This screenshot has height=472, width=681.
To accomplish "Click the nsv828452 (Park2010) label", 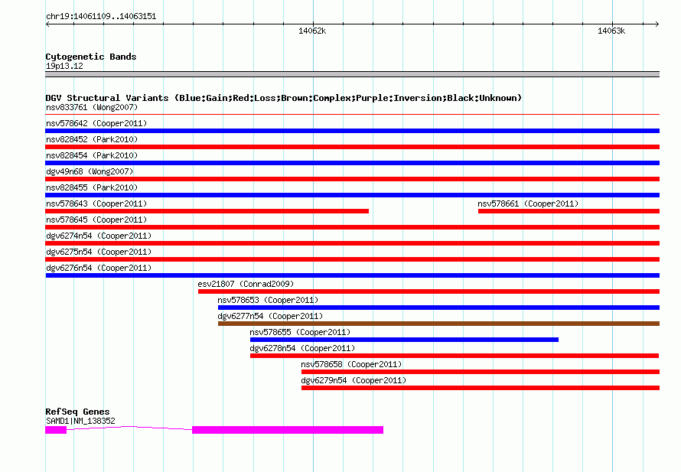I will [x=92, y=139].
